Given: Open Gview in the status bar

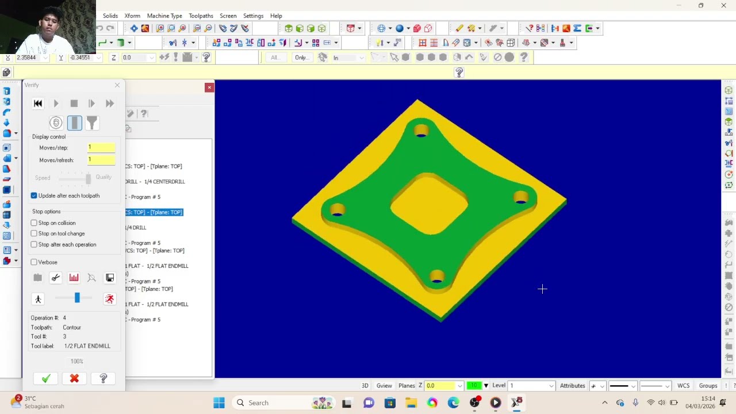Looking at the screenshot, I should [384, 386].
